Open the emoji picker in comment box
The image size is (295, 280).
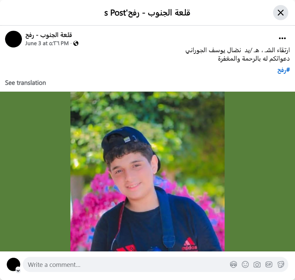(x=245, y=265)
